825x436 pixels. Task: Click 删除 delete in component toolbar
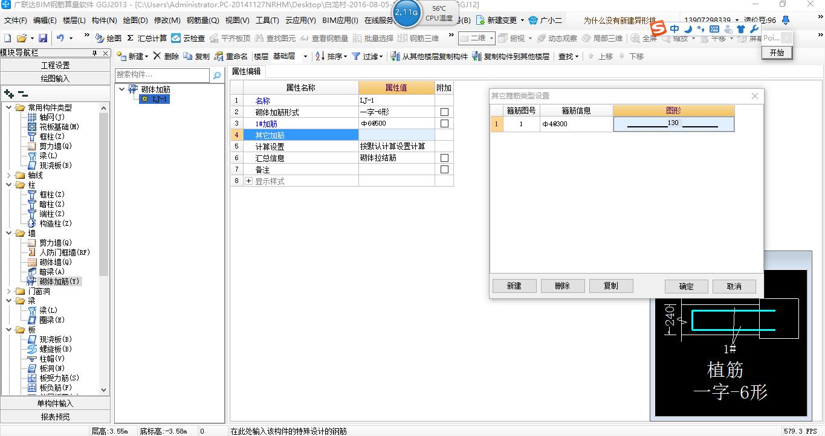tap(166, 56)
